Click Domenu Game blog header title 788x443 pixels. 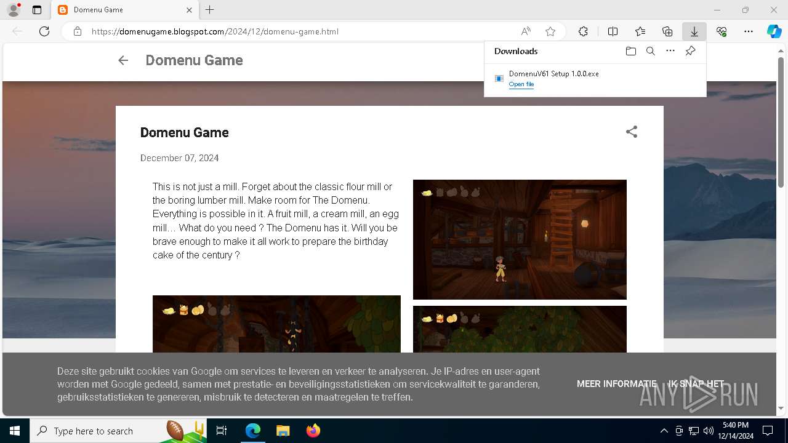point(194,60)
